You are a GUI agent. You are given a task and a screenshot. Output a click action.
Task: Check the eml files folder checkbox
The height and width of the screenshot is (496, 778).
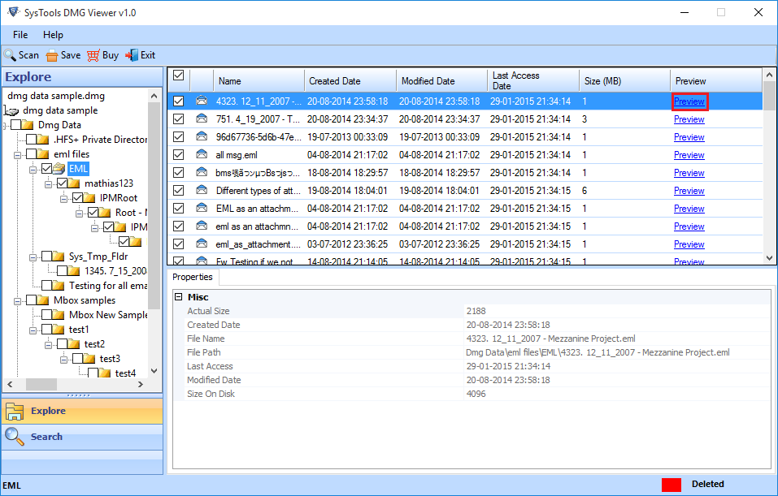(x=31, y=154)
